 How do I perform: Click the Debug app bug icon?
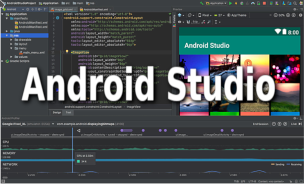242,4
